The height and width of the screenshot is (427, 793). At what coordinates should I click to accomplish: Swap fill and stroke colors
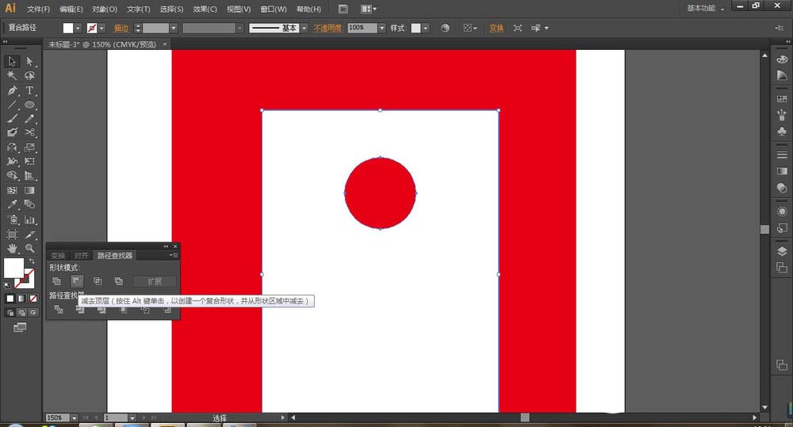pyautogui.click(x=32, y=261)
